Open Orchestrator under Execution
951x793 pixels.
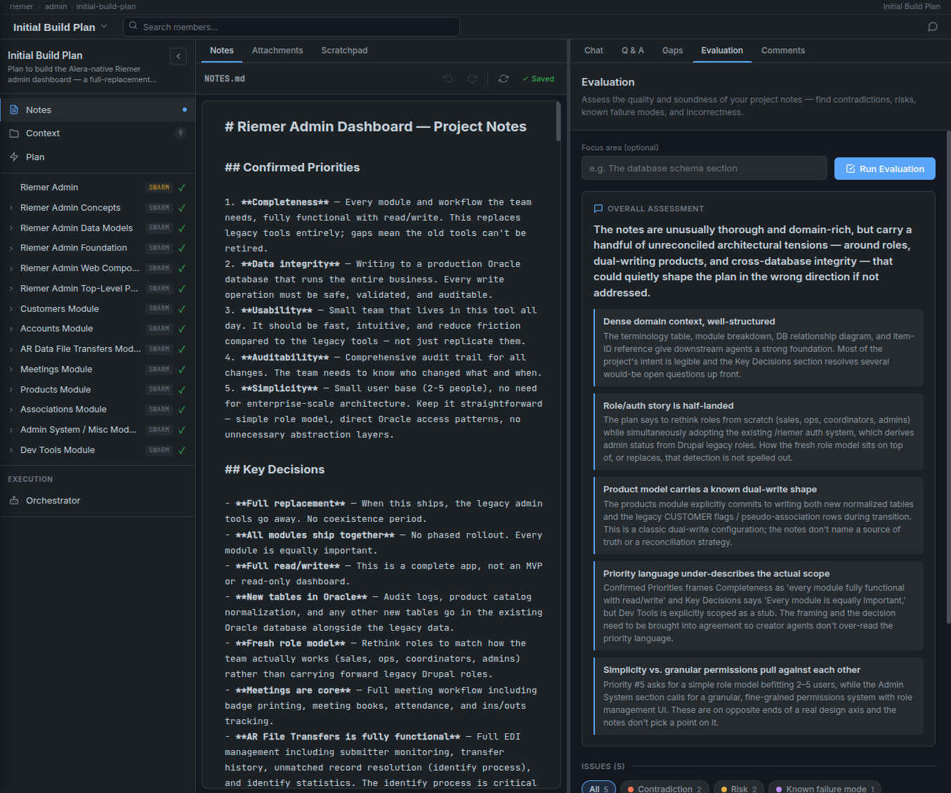[98, 500]
